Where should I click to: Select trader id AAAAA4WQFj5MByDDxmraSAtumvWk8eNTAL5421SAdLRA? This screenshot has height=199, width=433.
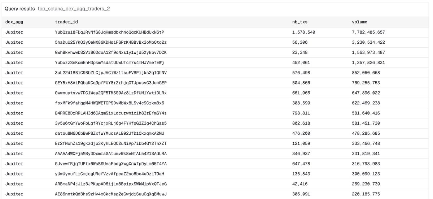[x=111, y=153]
